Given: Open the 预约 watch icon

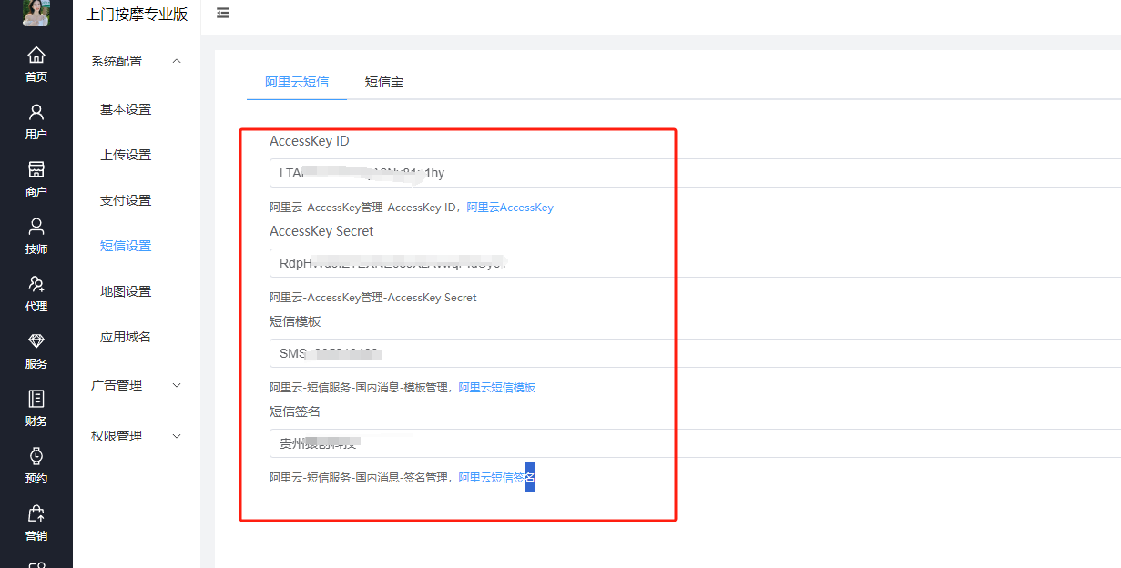Looking at the screenshot, I should coord(36,456).
